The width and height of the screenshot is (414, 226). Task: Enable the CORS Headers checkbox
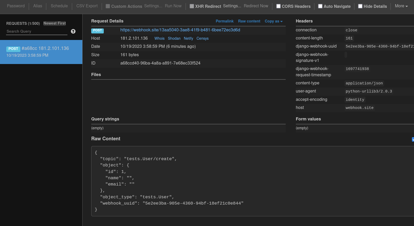(278, 6)
